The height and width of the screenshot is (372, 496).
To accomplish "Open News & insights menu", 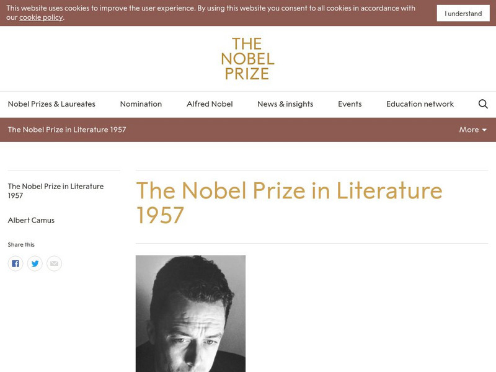I will [285, 104].
